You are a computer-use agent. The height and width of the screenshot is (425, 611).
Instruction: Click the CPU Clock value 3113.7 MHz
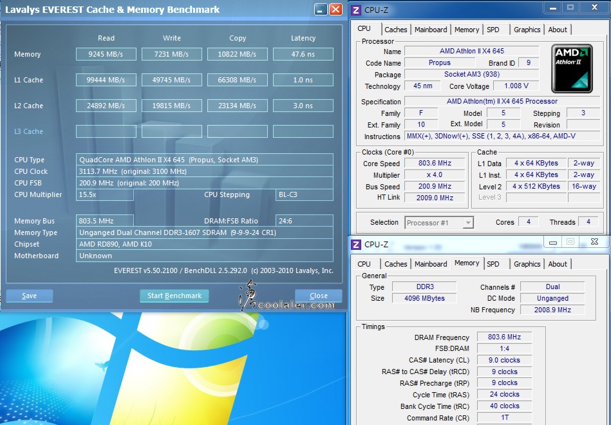coord(205,171)
